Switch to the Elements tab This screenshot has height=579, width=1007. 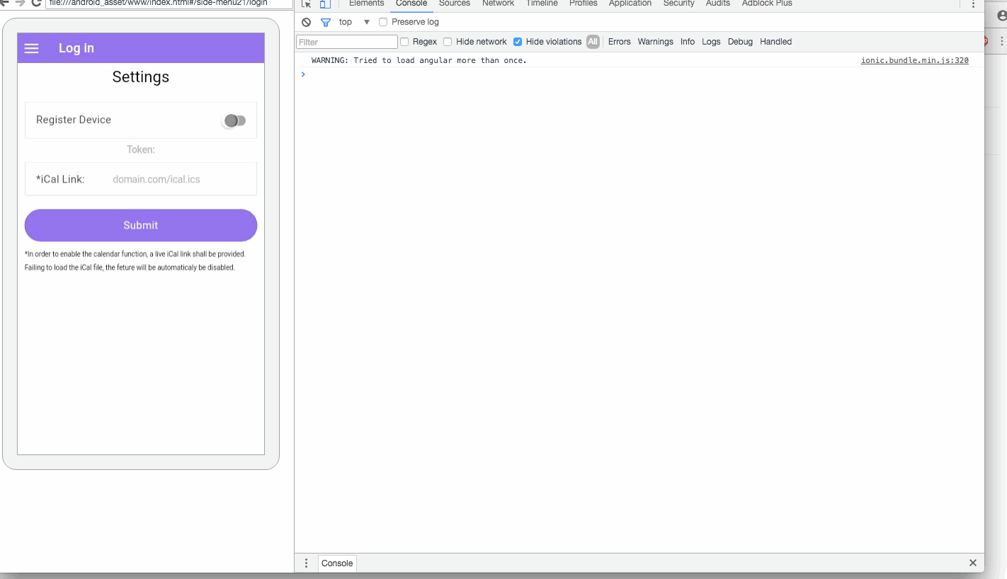click(x=366, y=4)
